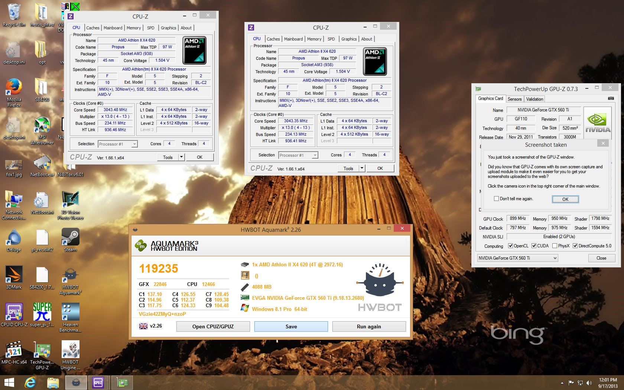Launch MPC-HC x64 media player shortcut
This screenshot has height=390, width=624.
(14, 352)
